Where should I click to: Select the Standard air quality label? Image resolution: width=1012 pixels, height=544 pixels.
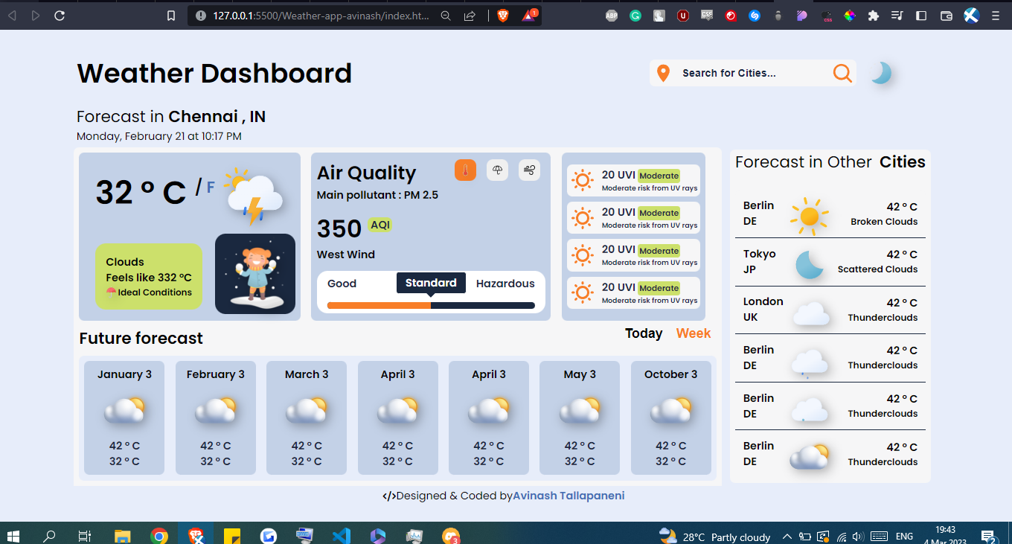point(431,283)
